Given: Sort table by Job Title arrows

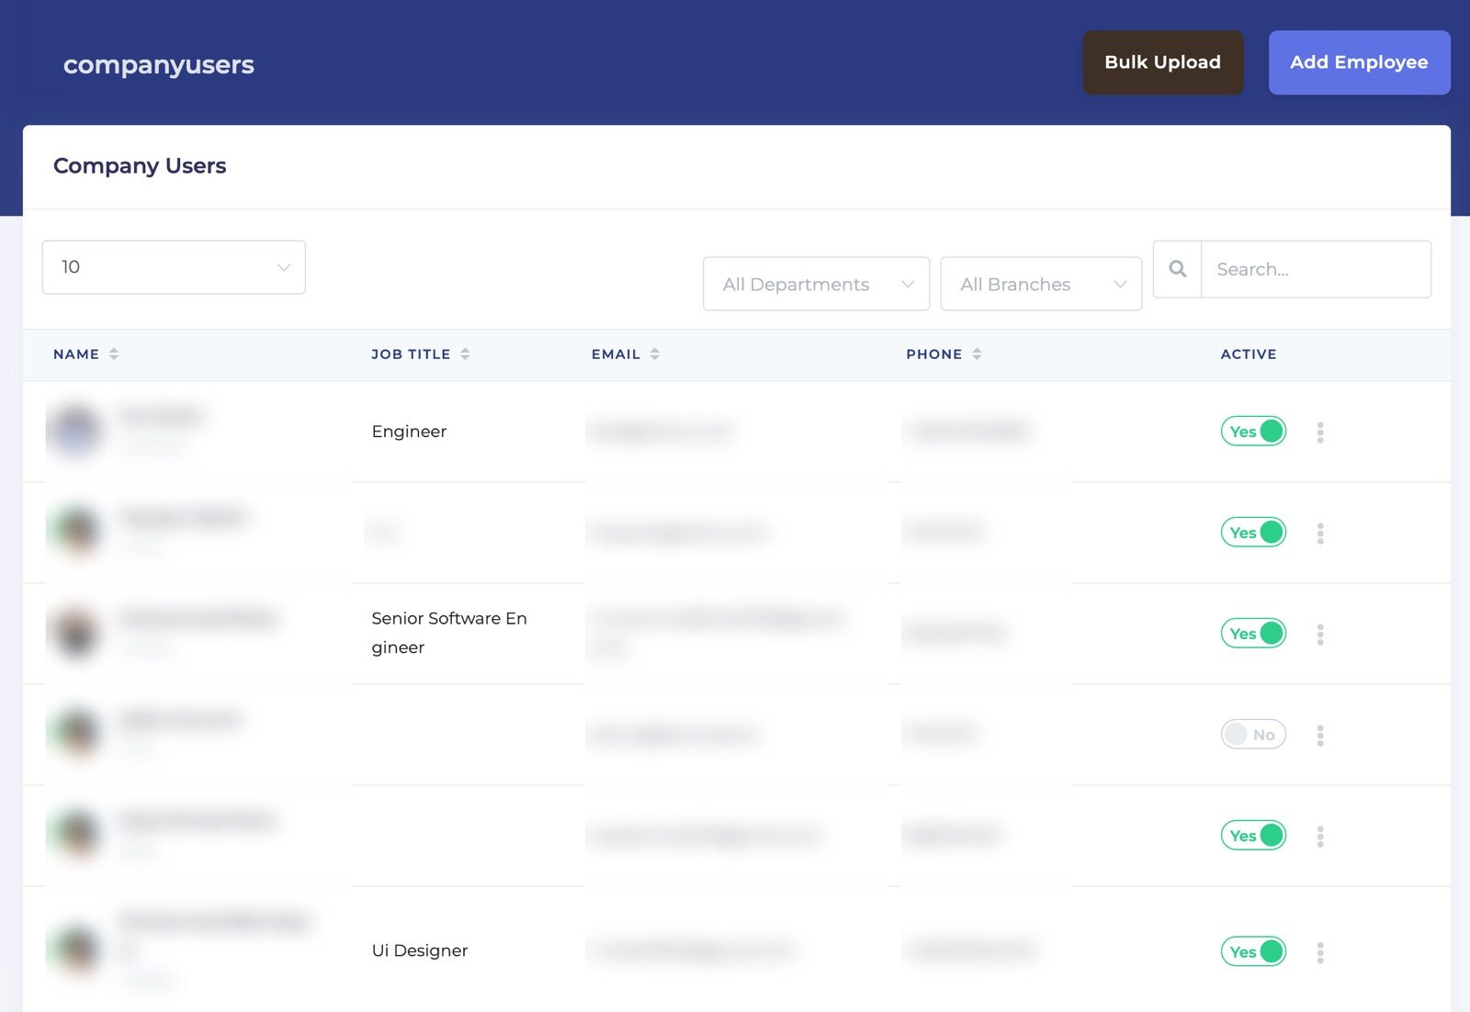Looking at the screenshot, I should [x=465, y=354].
